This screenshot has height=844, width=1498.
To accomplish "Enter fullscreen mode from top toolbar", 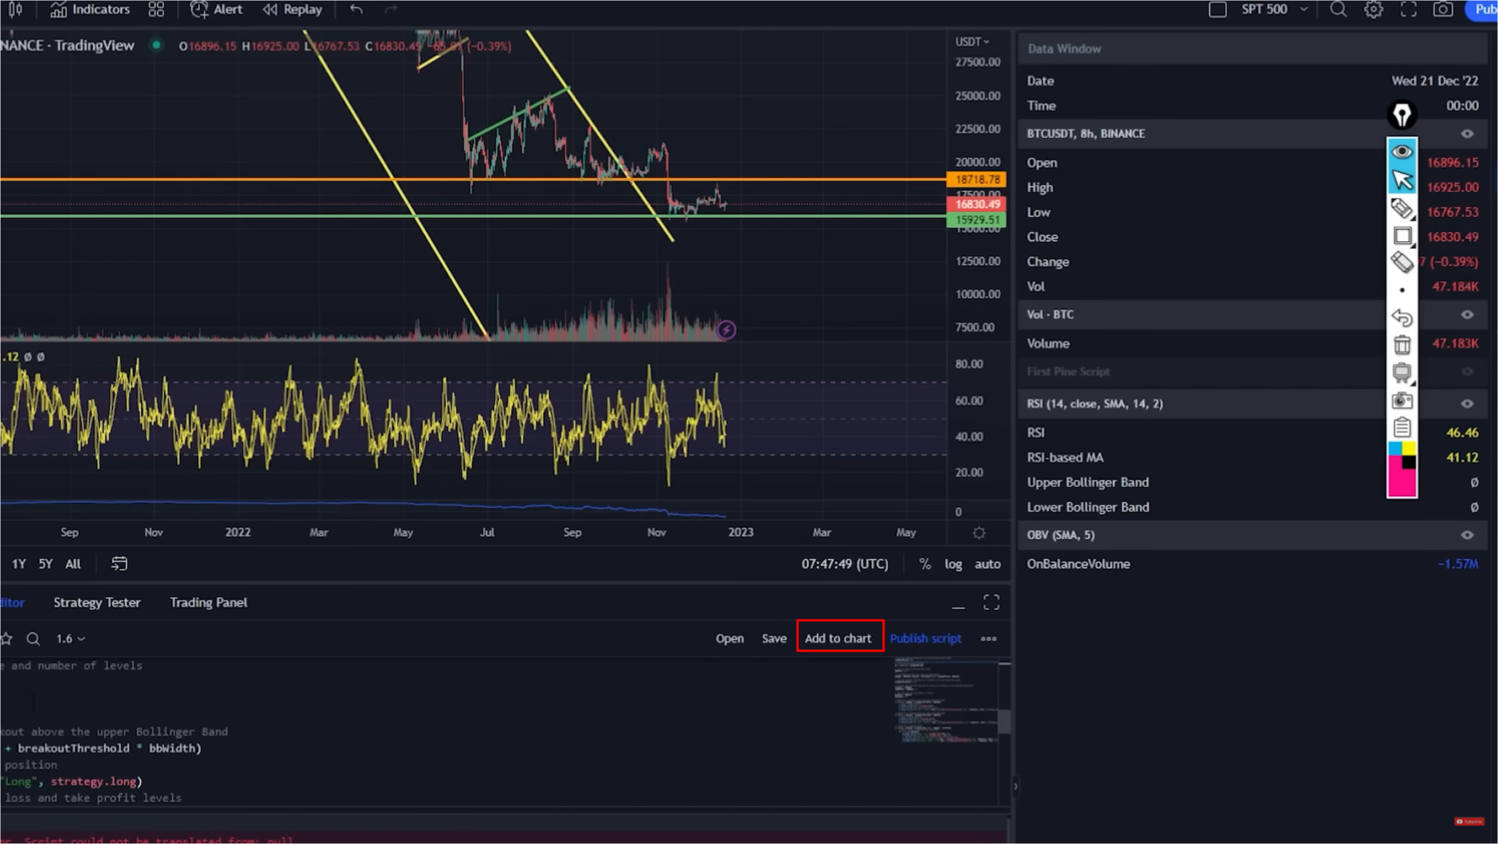I will tap(1408, 9).
